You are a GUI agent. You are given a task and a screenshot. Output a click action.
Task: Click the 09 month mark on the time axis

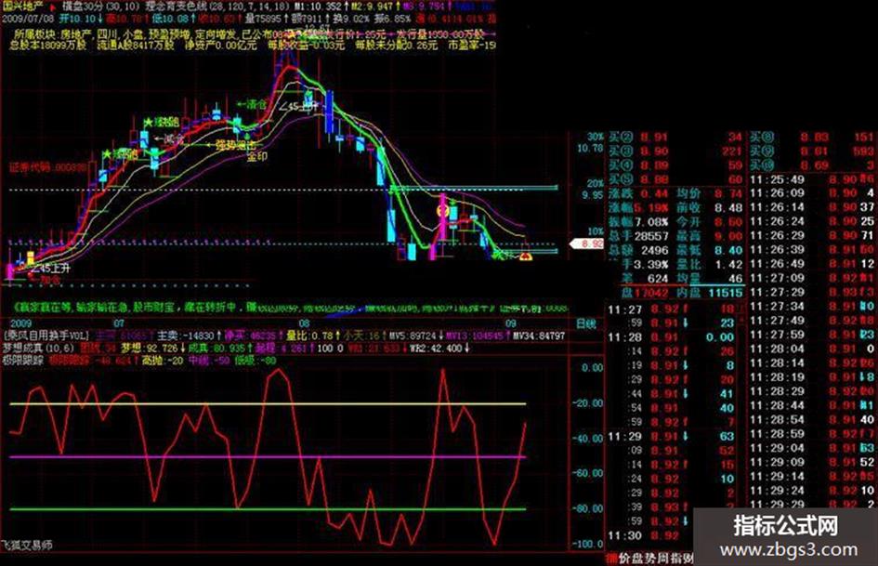point(511,323)
